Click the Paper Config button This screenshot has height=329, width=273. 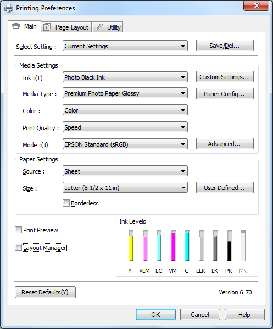tap(225, 93)
